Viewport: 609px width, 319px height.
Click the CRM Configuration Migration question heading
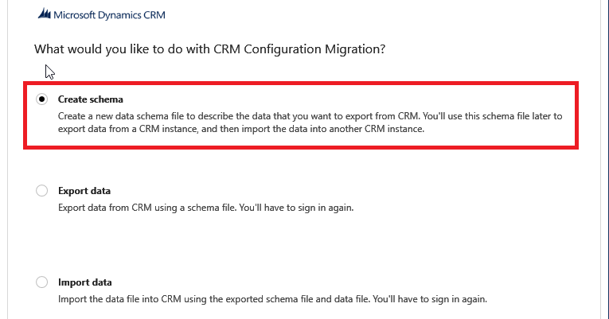coord(209,49)
